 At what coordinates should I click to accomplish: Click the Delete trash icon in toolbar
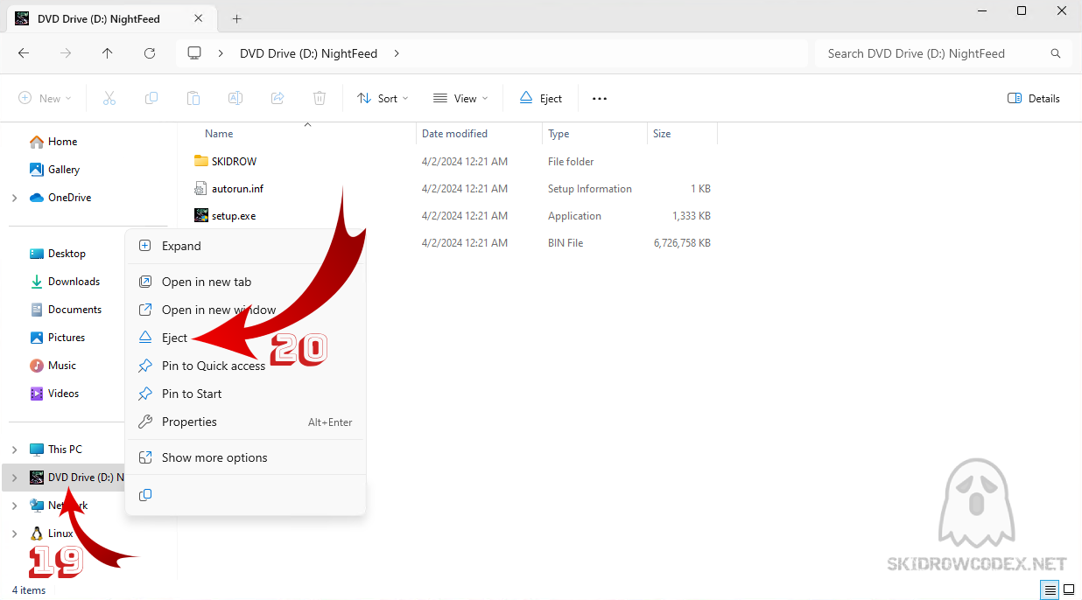(x=320, y=99)
